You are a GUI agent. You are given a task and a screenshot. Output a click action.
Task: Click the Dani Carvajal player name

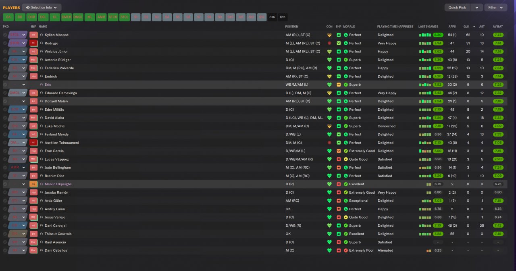click(x=56, y=225)
